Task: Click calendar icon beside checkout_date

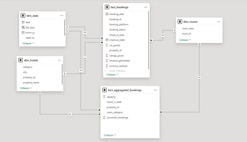Action: point(107,40)
